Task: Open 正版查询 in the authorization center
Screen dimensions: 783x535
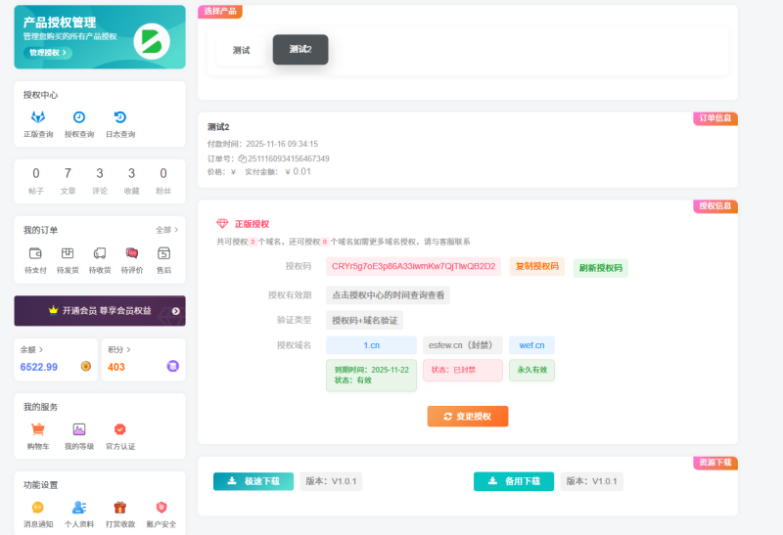Action: pos(38,124)
